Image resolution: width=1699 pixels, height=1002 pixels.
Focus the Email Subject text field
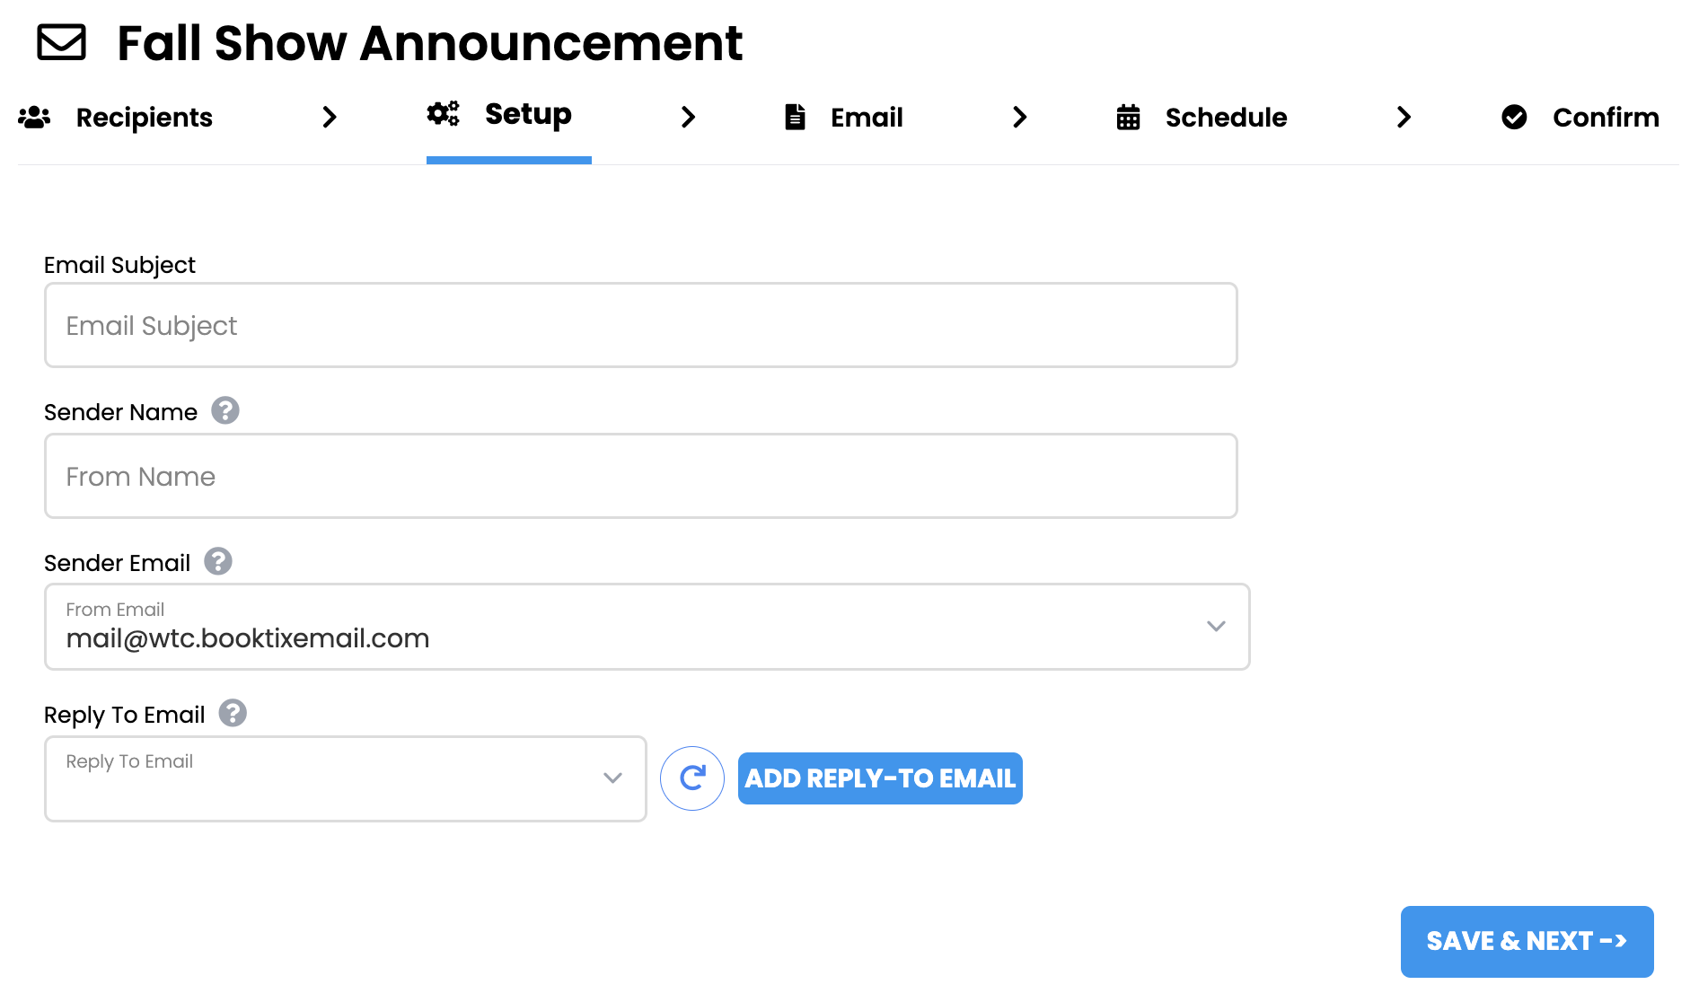[640, 326]
